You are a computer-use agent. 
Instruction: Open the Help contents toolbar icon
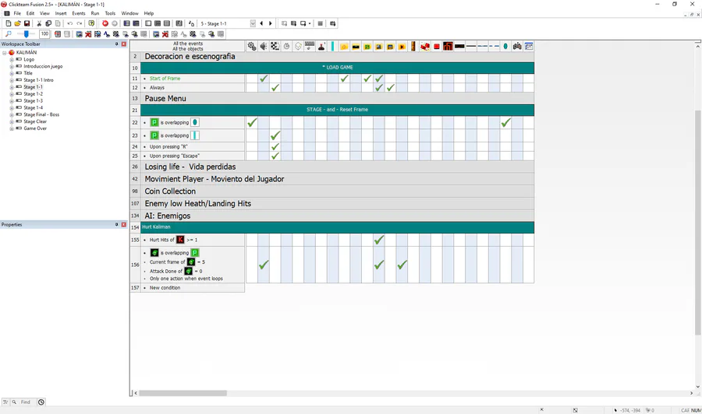[x=91, y=23]
